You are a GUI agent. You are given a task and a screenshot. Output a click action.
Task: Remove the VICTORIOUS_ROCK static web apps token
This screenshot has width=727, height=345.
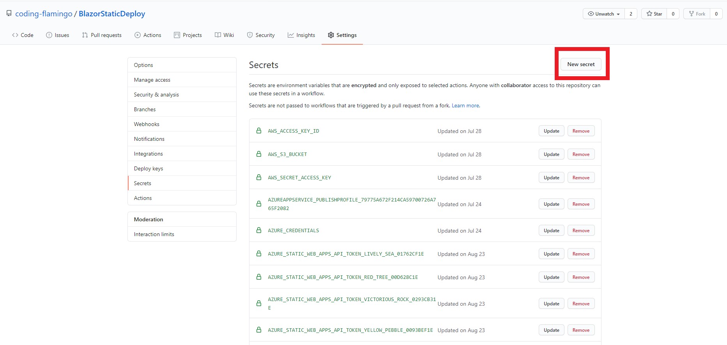coord(581,304)
